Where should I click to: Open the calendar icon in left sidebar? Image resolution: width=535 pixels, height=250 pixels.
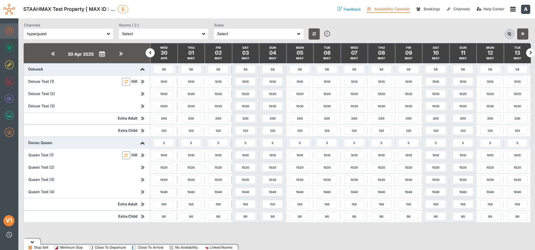9,31
